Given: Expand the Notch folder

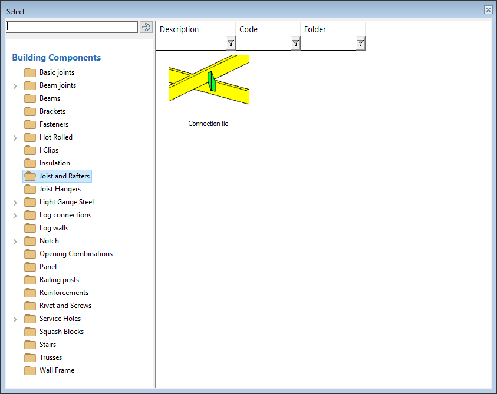Looking at the screenshot, I should pos(15,241).
